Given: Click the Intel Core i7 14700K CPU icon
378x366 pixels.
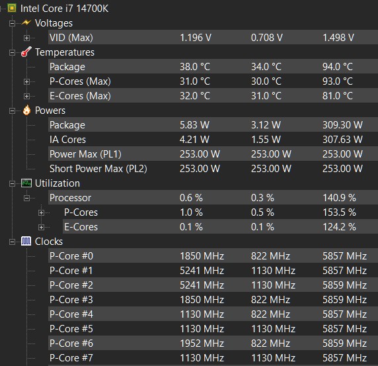Looking at the screenshot, I should tap(12, 8).
